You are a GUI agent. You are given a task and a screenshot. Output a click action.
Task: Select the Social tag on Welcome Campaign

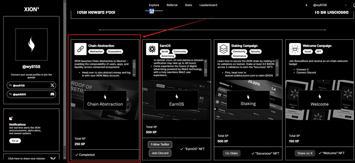click(x=308, y=51)
